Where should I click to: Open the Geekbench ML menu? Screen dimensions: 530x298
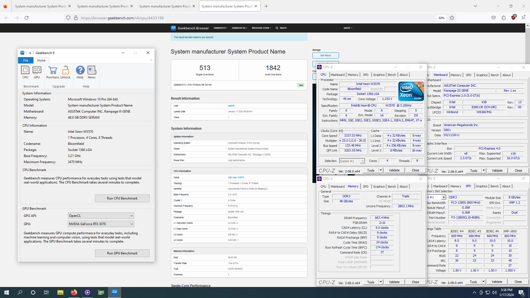click(239, 28)
